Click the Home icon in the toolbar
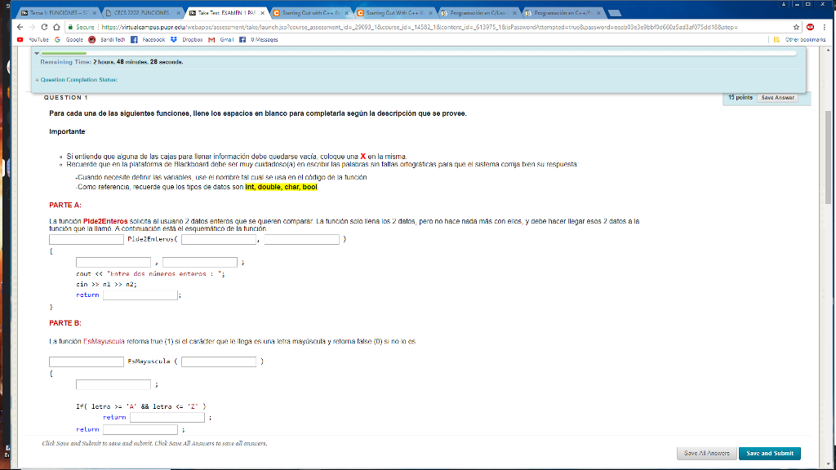 tap(56, 26)
